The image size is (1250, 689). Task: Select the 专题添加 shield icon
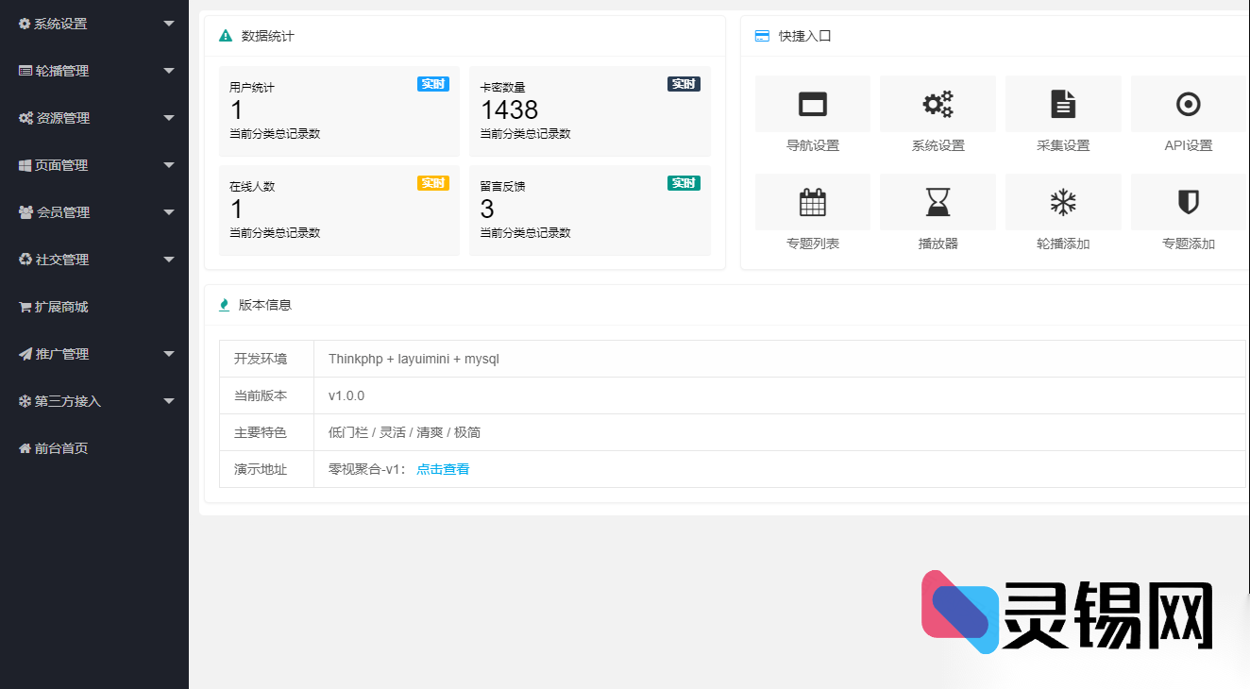[1188, 202]
